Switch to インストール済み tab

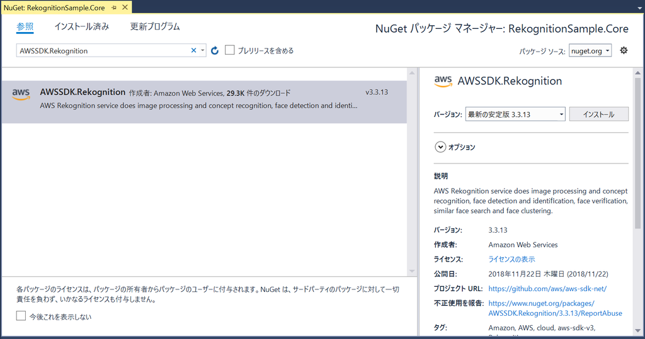tap(82, 26)
